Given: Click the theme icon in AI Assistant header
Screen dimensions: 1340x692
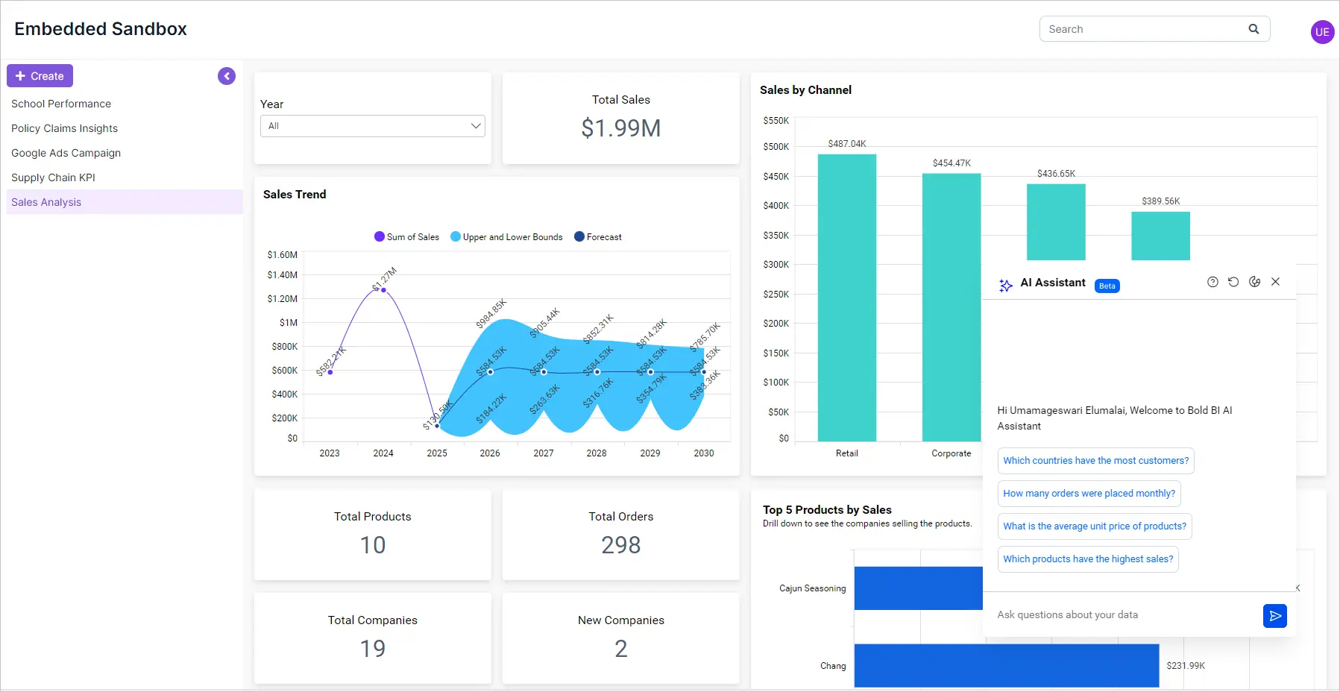Looking at the screenshot, I should (1254, 282).
